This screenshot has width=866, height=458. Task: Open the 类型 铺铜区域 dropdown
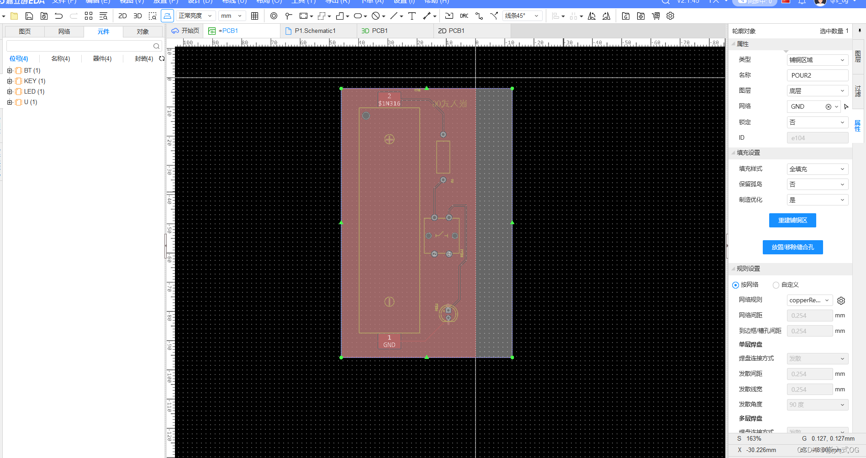tap(818, 60)
